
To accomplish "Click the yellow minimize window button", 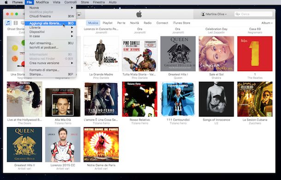I will click(12, 14).
